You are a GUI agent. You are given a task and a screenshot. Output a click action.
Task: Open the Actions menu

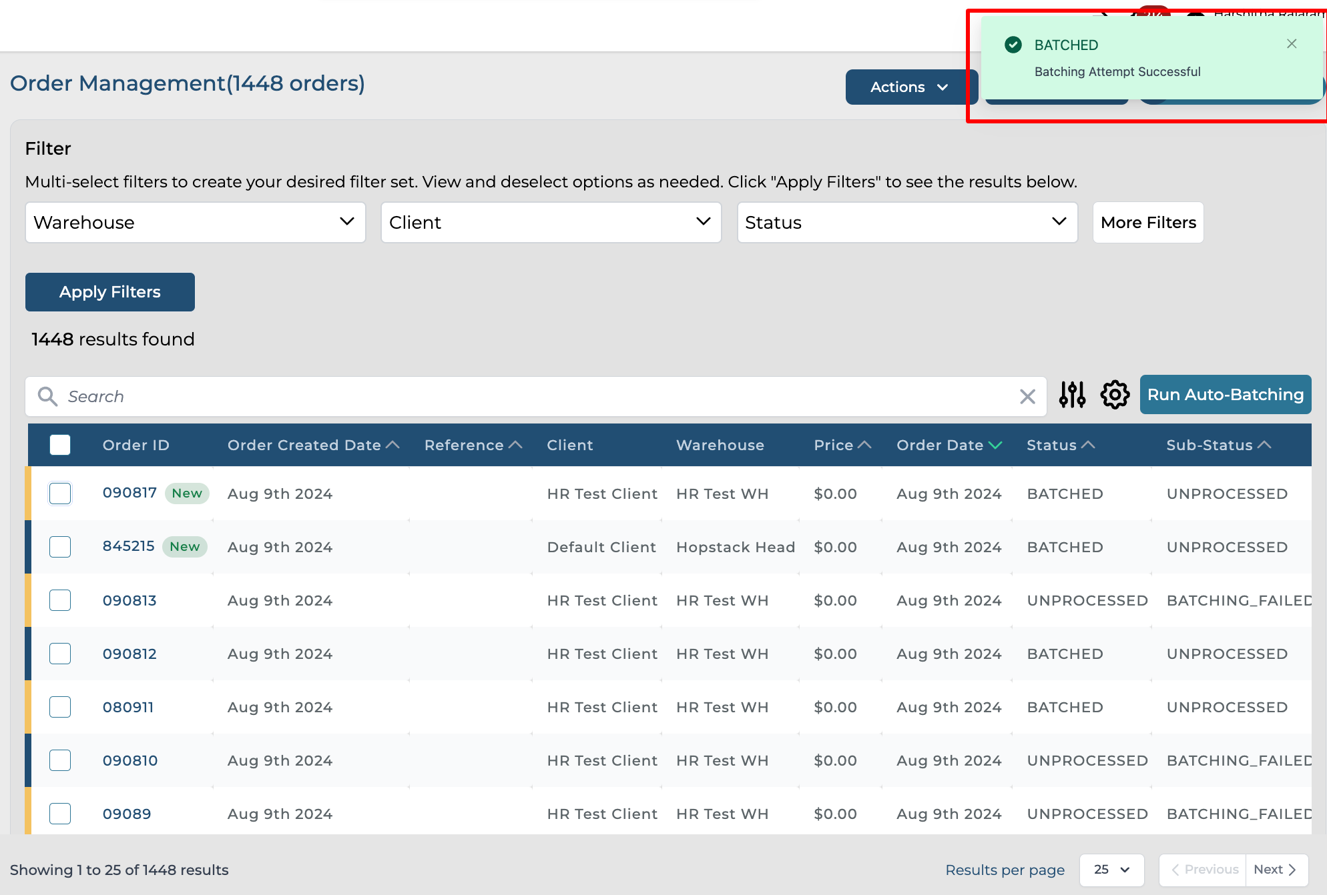909,87
